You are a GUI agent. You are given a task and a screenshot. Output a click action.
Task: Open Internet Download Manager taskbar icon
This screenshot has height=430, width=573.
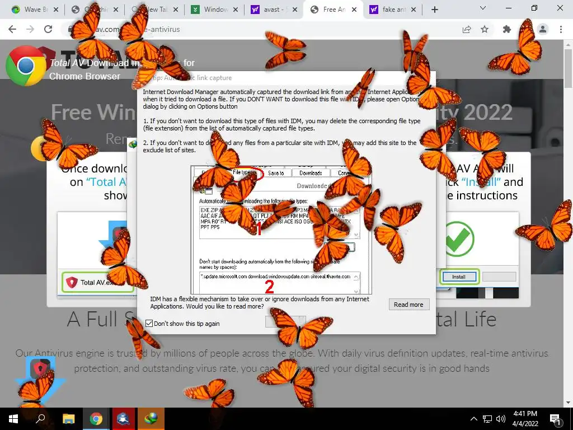151,419
